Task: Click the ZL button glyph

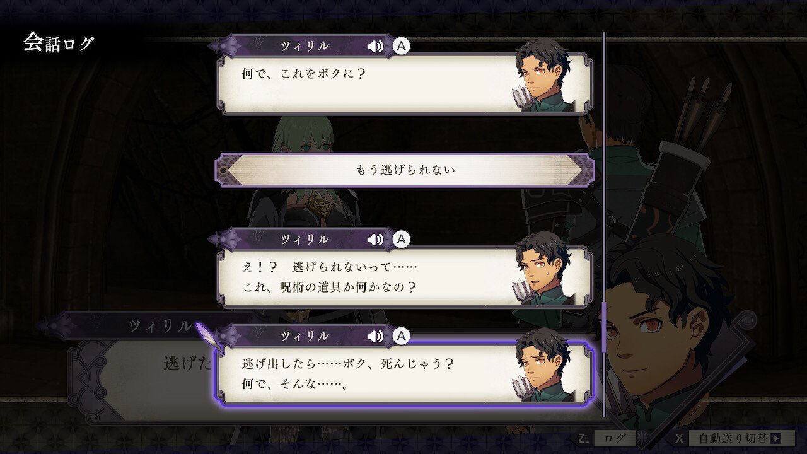Action: point(584,438)
